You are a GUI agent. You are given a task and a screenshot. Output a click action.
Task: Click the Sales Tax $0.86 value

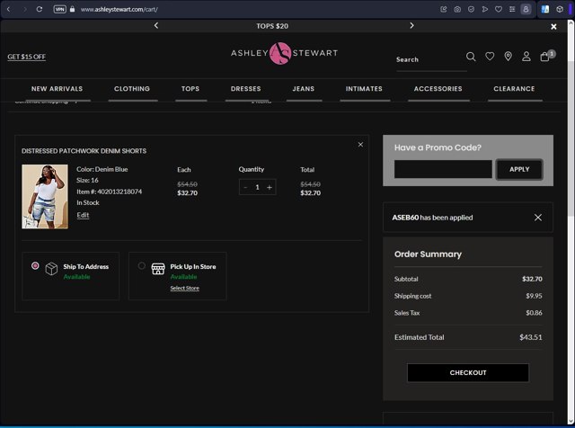pos(534,313)
